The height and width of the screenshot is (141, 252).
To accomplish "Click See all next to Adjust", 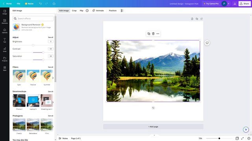I will (x=51, y=37).
